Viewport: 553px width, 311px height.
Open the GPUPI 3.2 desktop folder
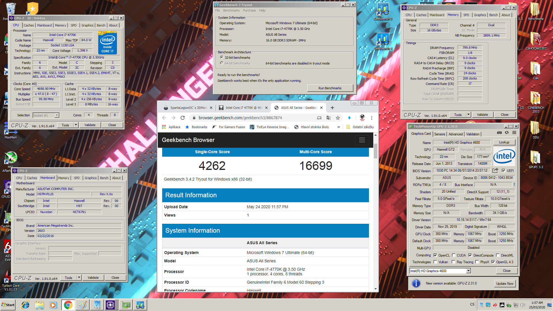point(536,160)
